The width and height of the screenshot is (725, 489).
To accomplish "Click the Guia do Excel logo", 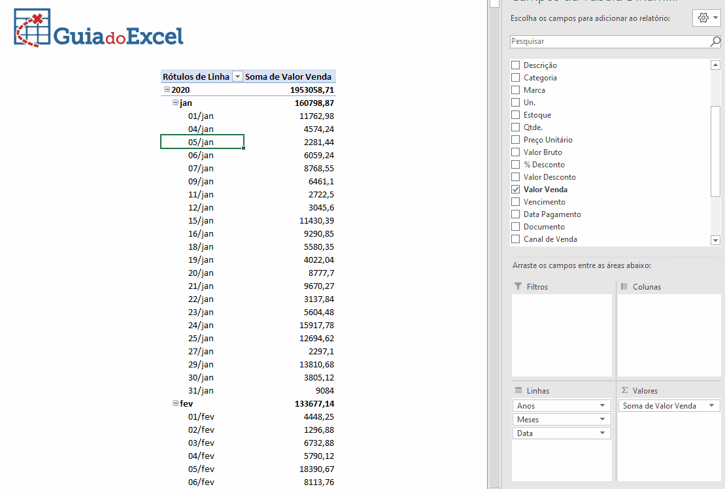I will pyautogui.click(x=99, y=29).
